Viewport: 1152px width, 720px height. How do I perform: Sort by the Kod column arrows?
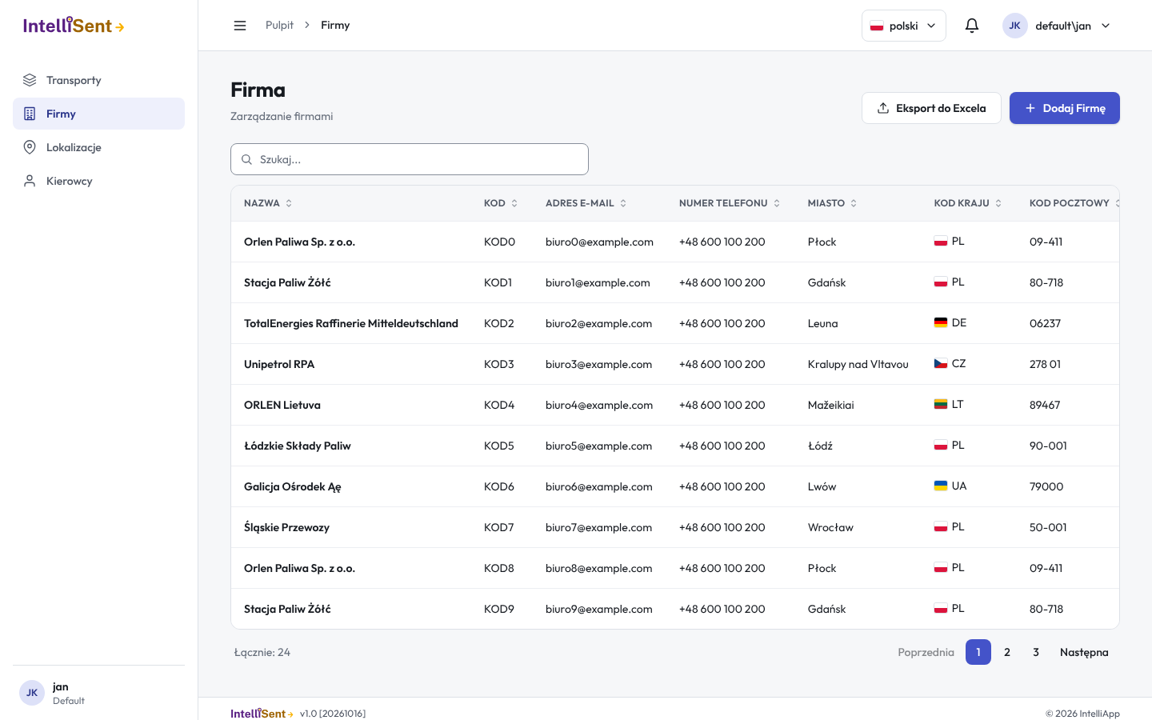514,203
